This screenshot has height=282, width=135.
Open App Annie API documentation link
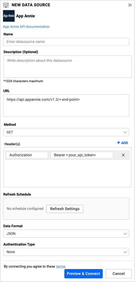tap(26, 27)
